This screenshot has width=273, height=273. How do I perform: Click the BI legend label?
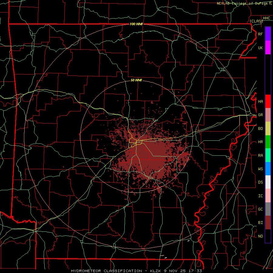point(260,223)
